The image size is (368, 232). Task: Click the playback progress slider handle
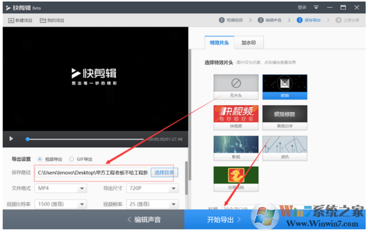28,139
